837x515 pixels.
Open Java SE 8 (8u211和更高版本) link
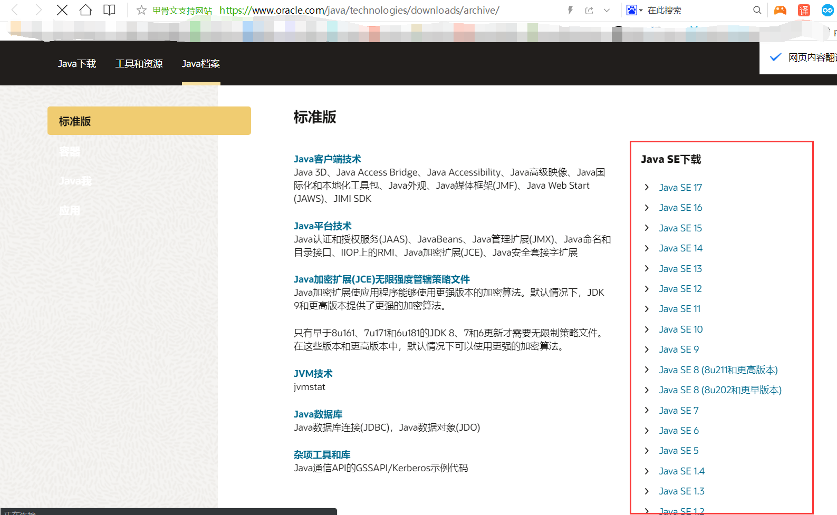718,370
